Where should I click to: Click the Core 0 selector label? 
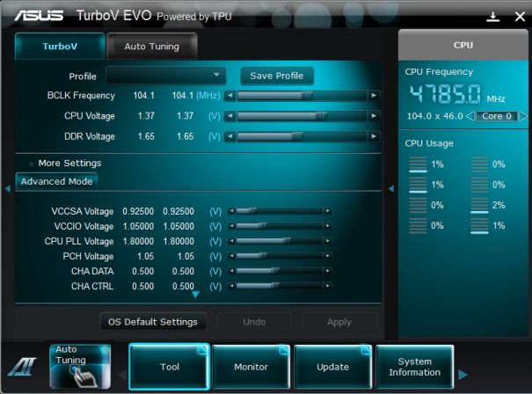click(497, 116)
